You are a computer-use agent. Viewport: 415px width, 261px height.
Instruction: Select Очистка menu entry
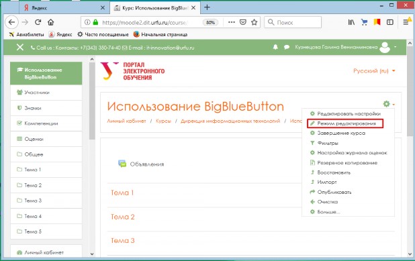point(328,202)
